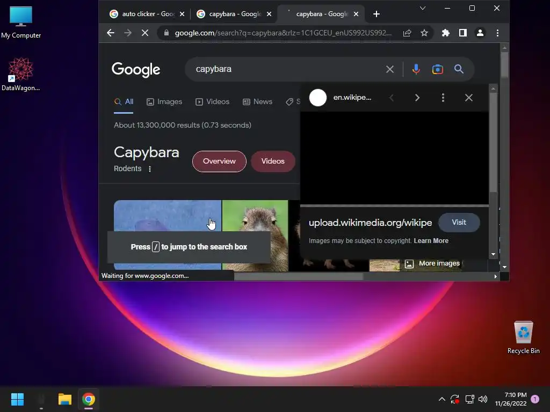Open Chrome's three-dot menu

tap(497, 33)
